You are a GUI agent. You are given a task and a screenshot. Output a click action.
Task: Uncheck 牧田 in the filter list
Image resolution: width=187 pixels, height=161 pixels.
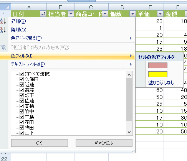[x=22, y=128]
